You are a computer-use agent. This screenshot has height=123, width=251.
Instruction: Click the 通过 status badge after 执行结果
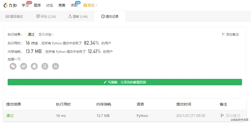pyautogui.click(x=31, y=35)
